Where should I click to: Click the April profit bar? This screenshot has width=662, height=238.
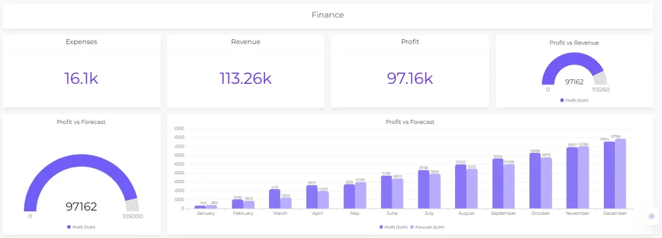pos(312,197)
